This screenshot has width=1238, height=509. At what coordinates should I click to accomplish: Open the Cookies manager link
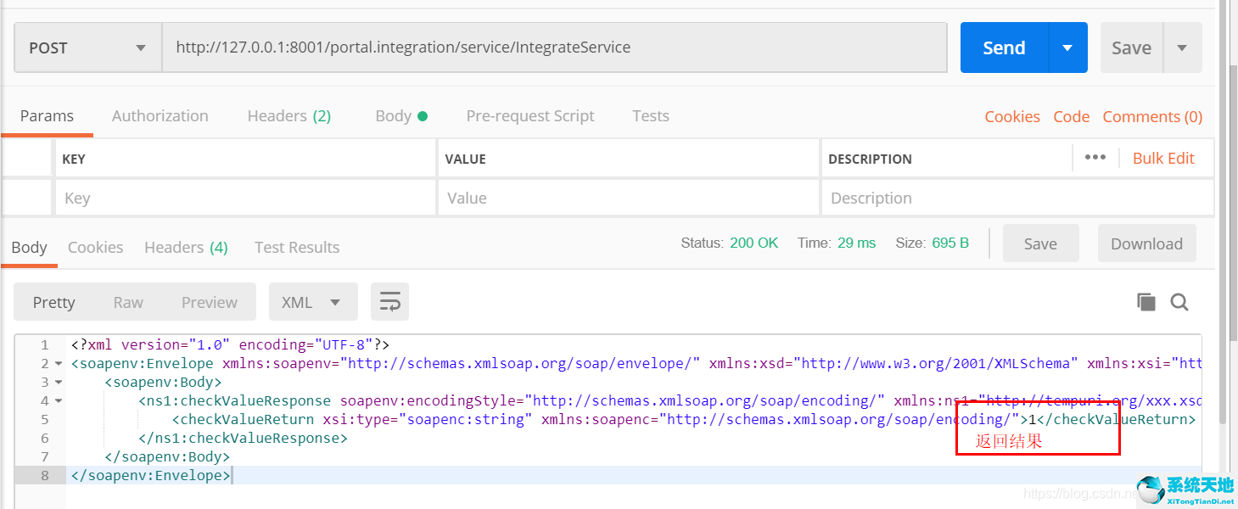pyautogui.click(x=1011, y=115)
